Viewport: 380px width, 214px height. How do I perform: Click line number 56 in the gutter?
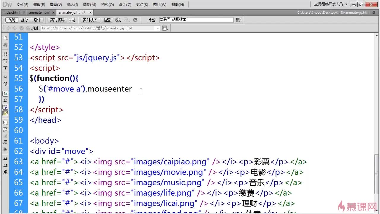[x=18, y=89]
